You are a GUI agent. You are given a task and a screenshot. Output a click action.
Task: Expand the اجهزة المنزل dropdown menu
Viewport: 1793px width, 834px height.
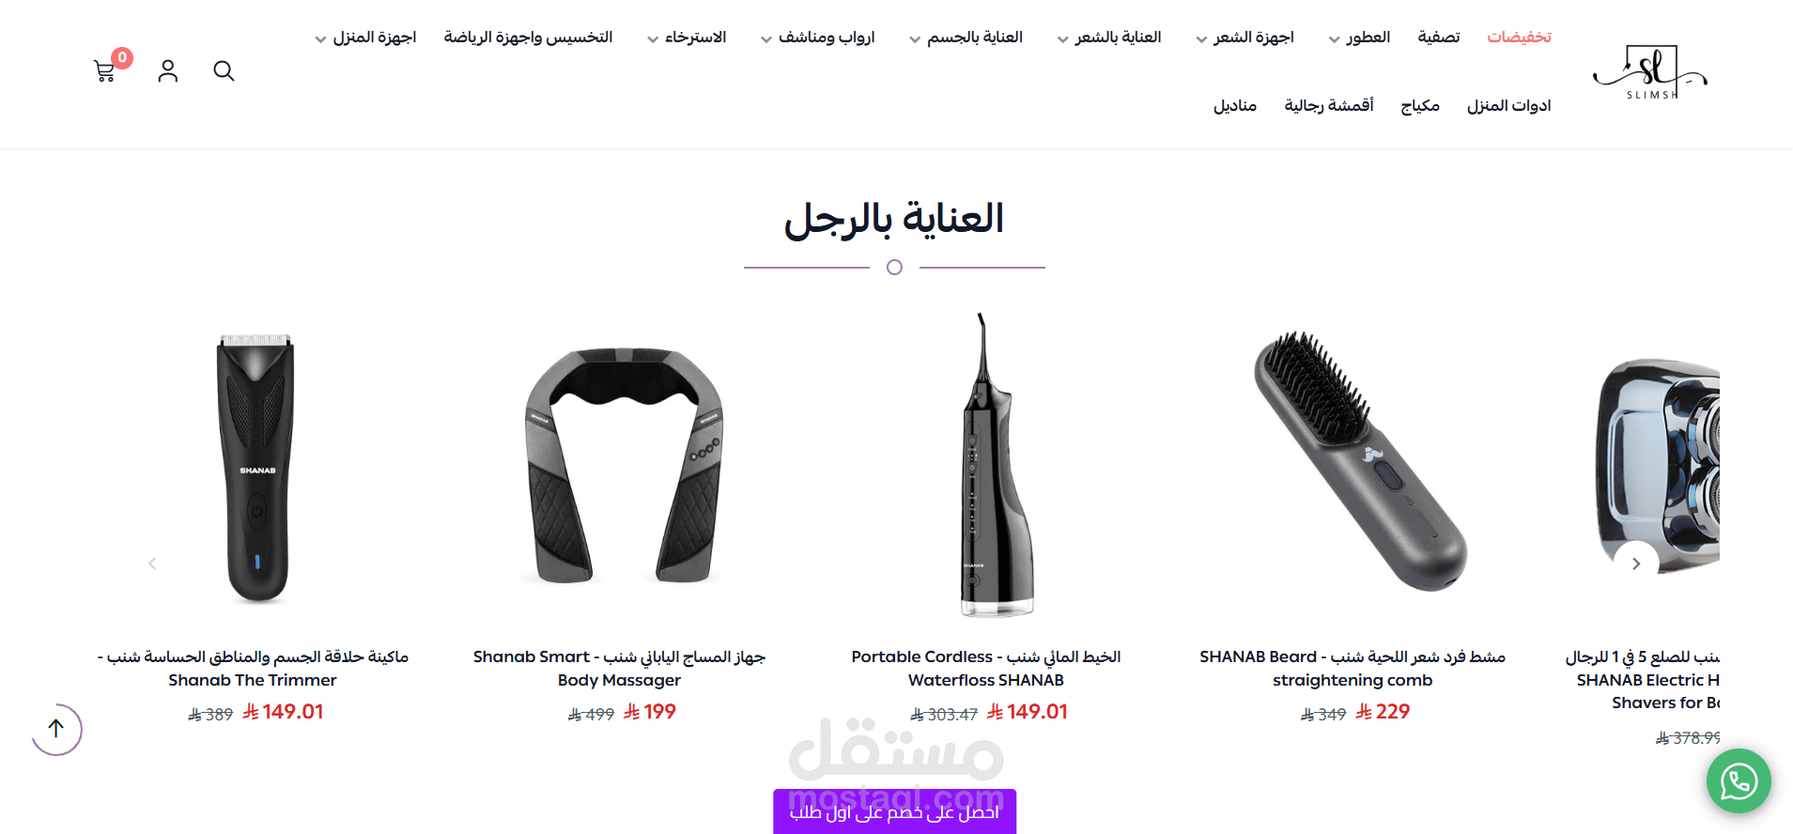pos(365,38)
